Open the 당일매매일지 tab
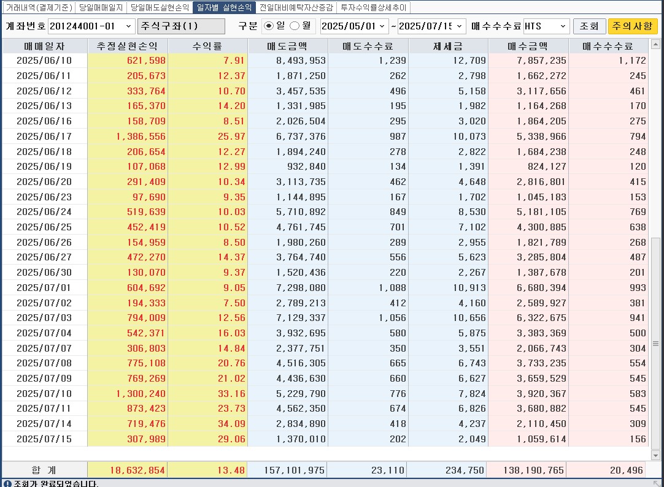This screenshot has height=487, width=664. coord(101,7)
